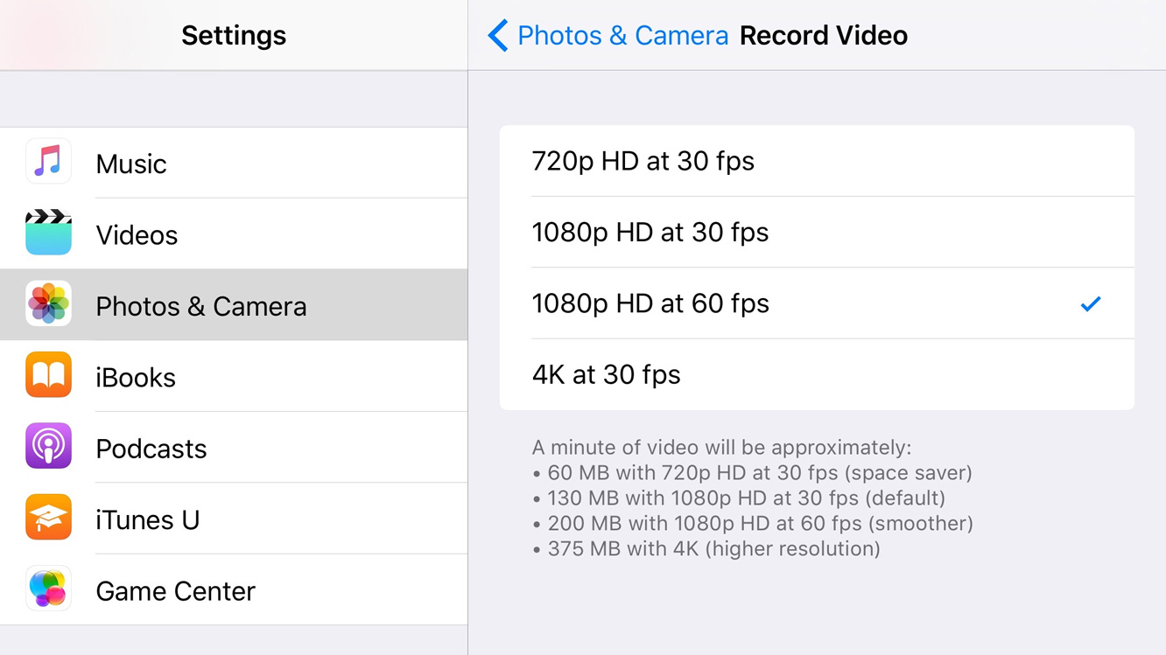Choose the 4K at 30 fps option

(817, 374)
